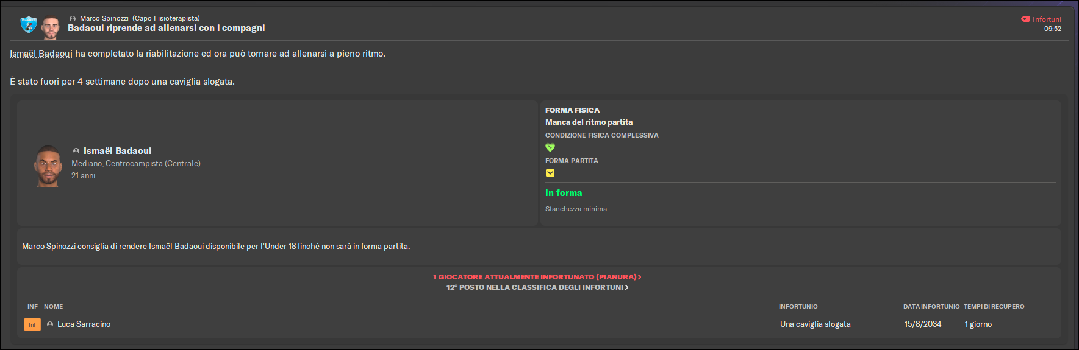This screenshot has width=1079, height=350.
Task: Click the '21 anni' age text
Action: 83,176
